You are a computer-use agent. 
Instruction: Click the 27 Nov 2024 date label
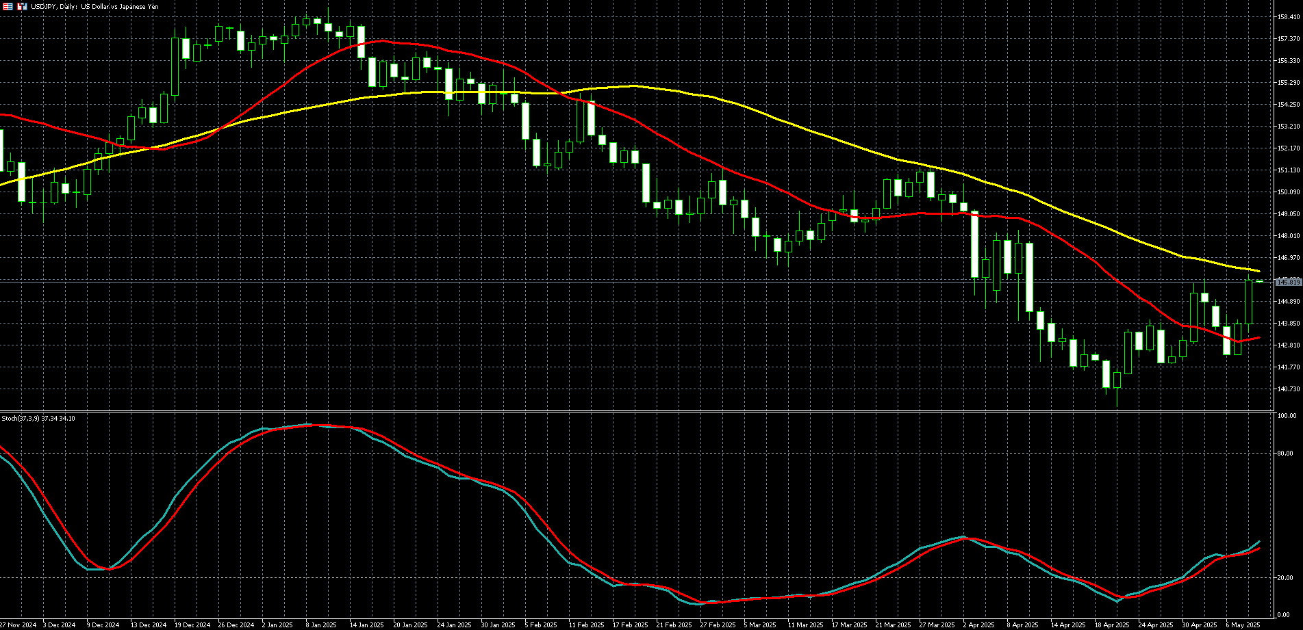point(18,625)
